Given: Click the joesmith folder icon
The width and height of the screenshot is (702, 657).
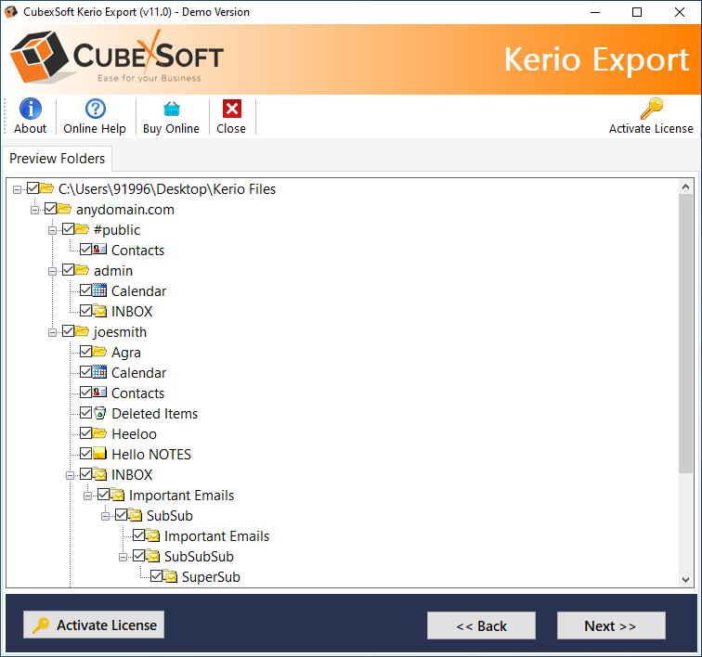Looking at the screenshot, I should [82, 331].
